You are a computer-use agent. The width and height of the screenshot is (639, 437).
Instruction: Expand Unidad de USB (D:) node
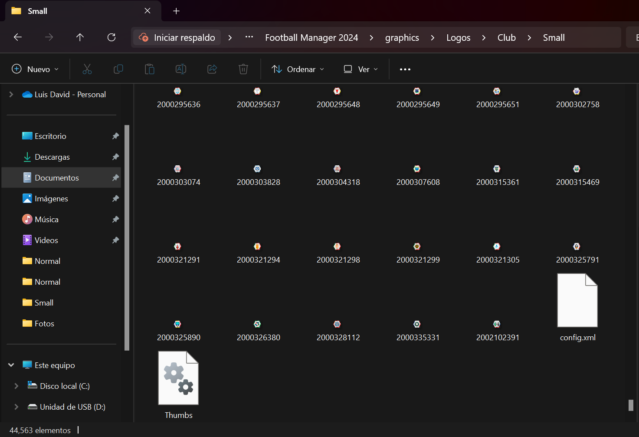[x=16, y=407]
